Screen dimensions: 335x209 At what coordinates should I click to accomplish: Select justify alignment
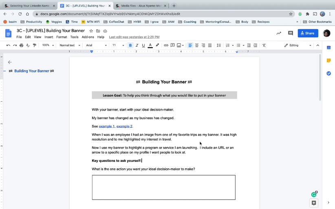click(x=210, y=45)
